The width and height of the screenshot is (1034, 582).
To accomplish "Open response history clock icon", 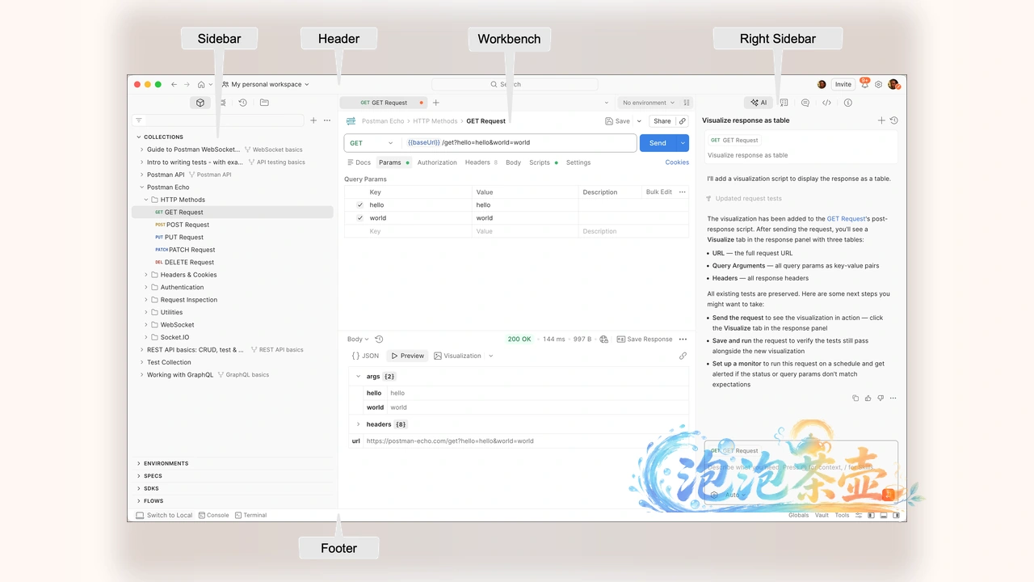I will point(379,339).
